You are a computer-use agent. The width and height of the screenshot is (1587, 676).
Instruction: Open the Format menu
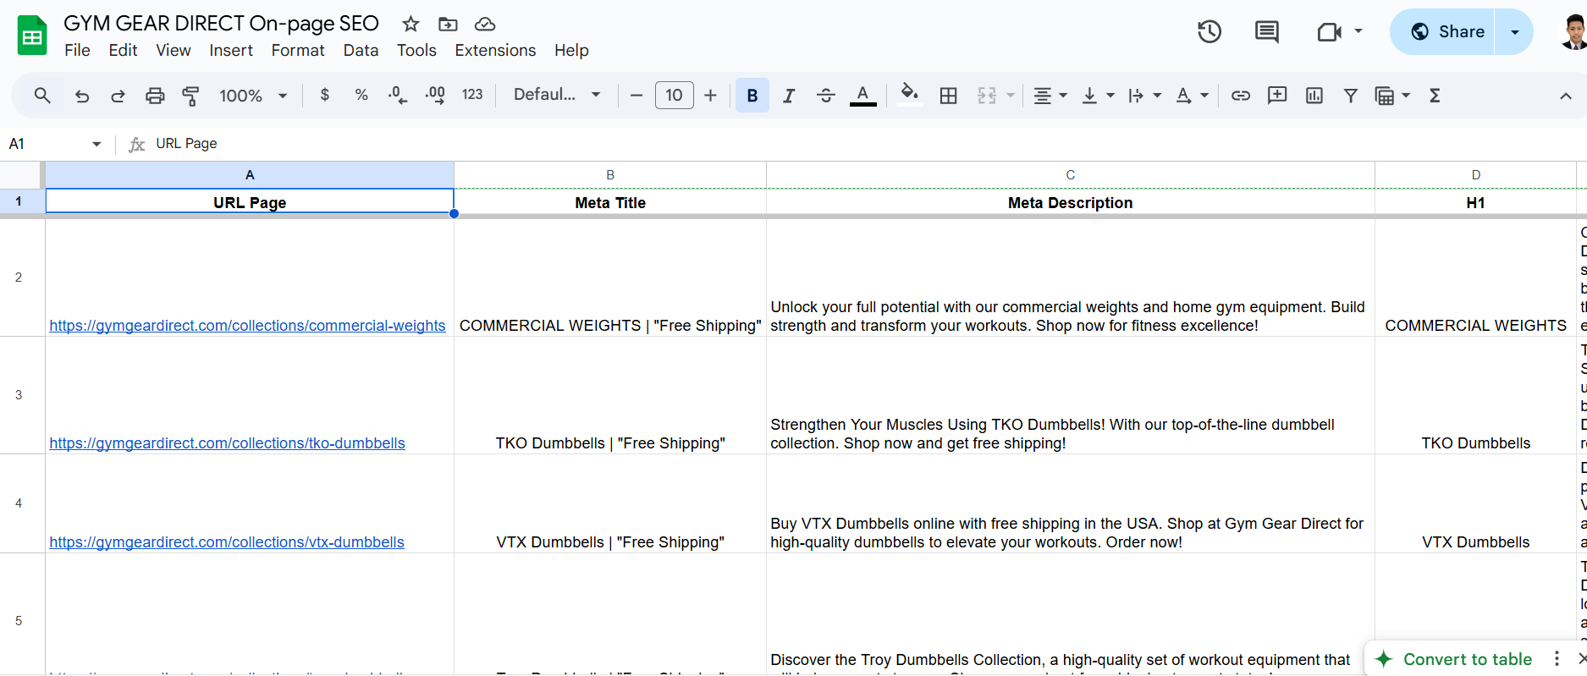pyautogui.click(x=298, y=50)
